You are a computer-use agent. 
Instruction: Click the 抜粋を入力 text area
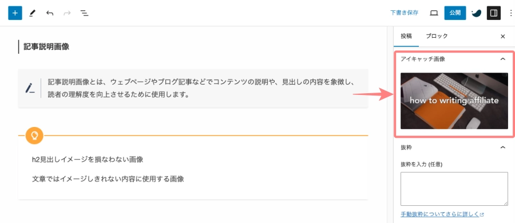point(454,189)
